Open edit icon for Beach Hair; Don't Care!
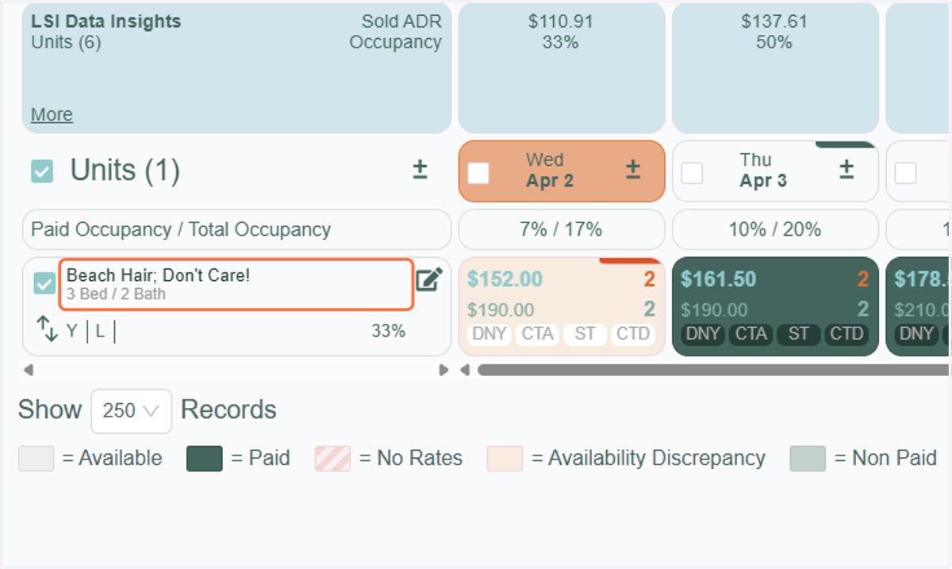The height and width of the screenshot is (569, 952). [x=428, y=280]
